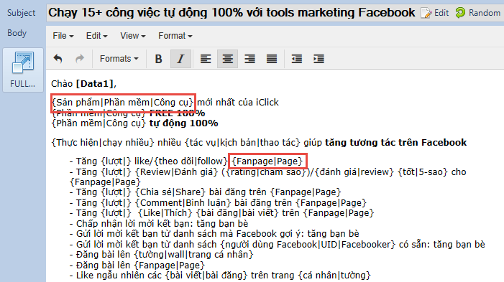The image size is (504, 282).
Task: Click the bold text 'tự động 100%'
Action: tap(184, 123)
